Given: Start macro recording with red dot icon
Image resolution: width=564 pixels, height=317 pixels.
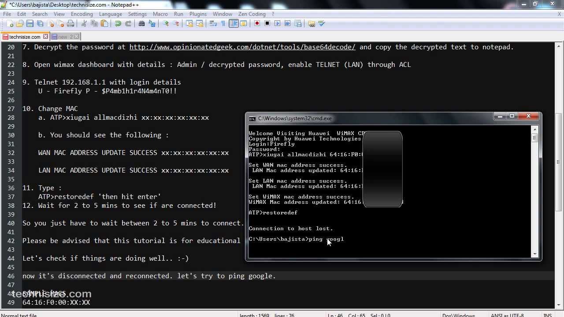Looking at the screenshot, I should click(257, 23).
